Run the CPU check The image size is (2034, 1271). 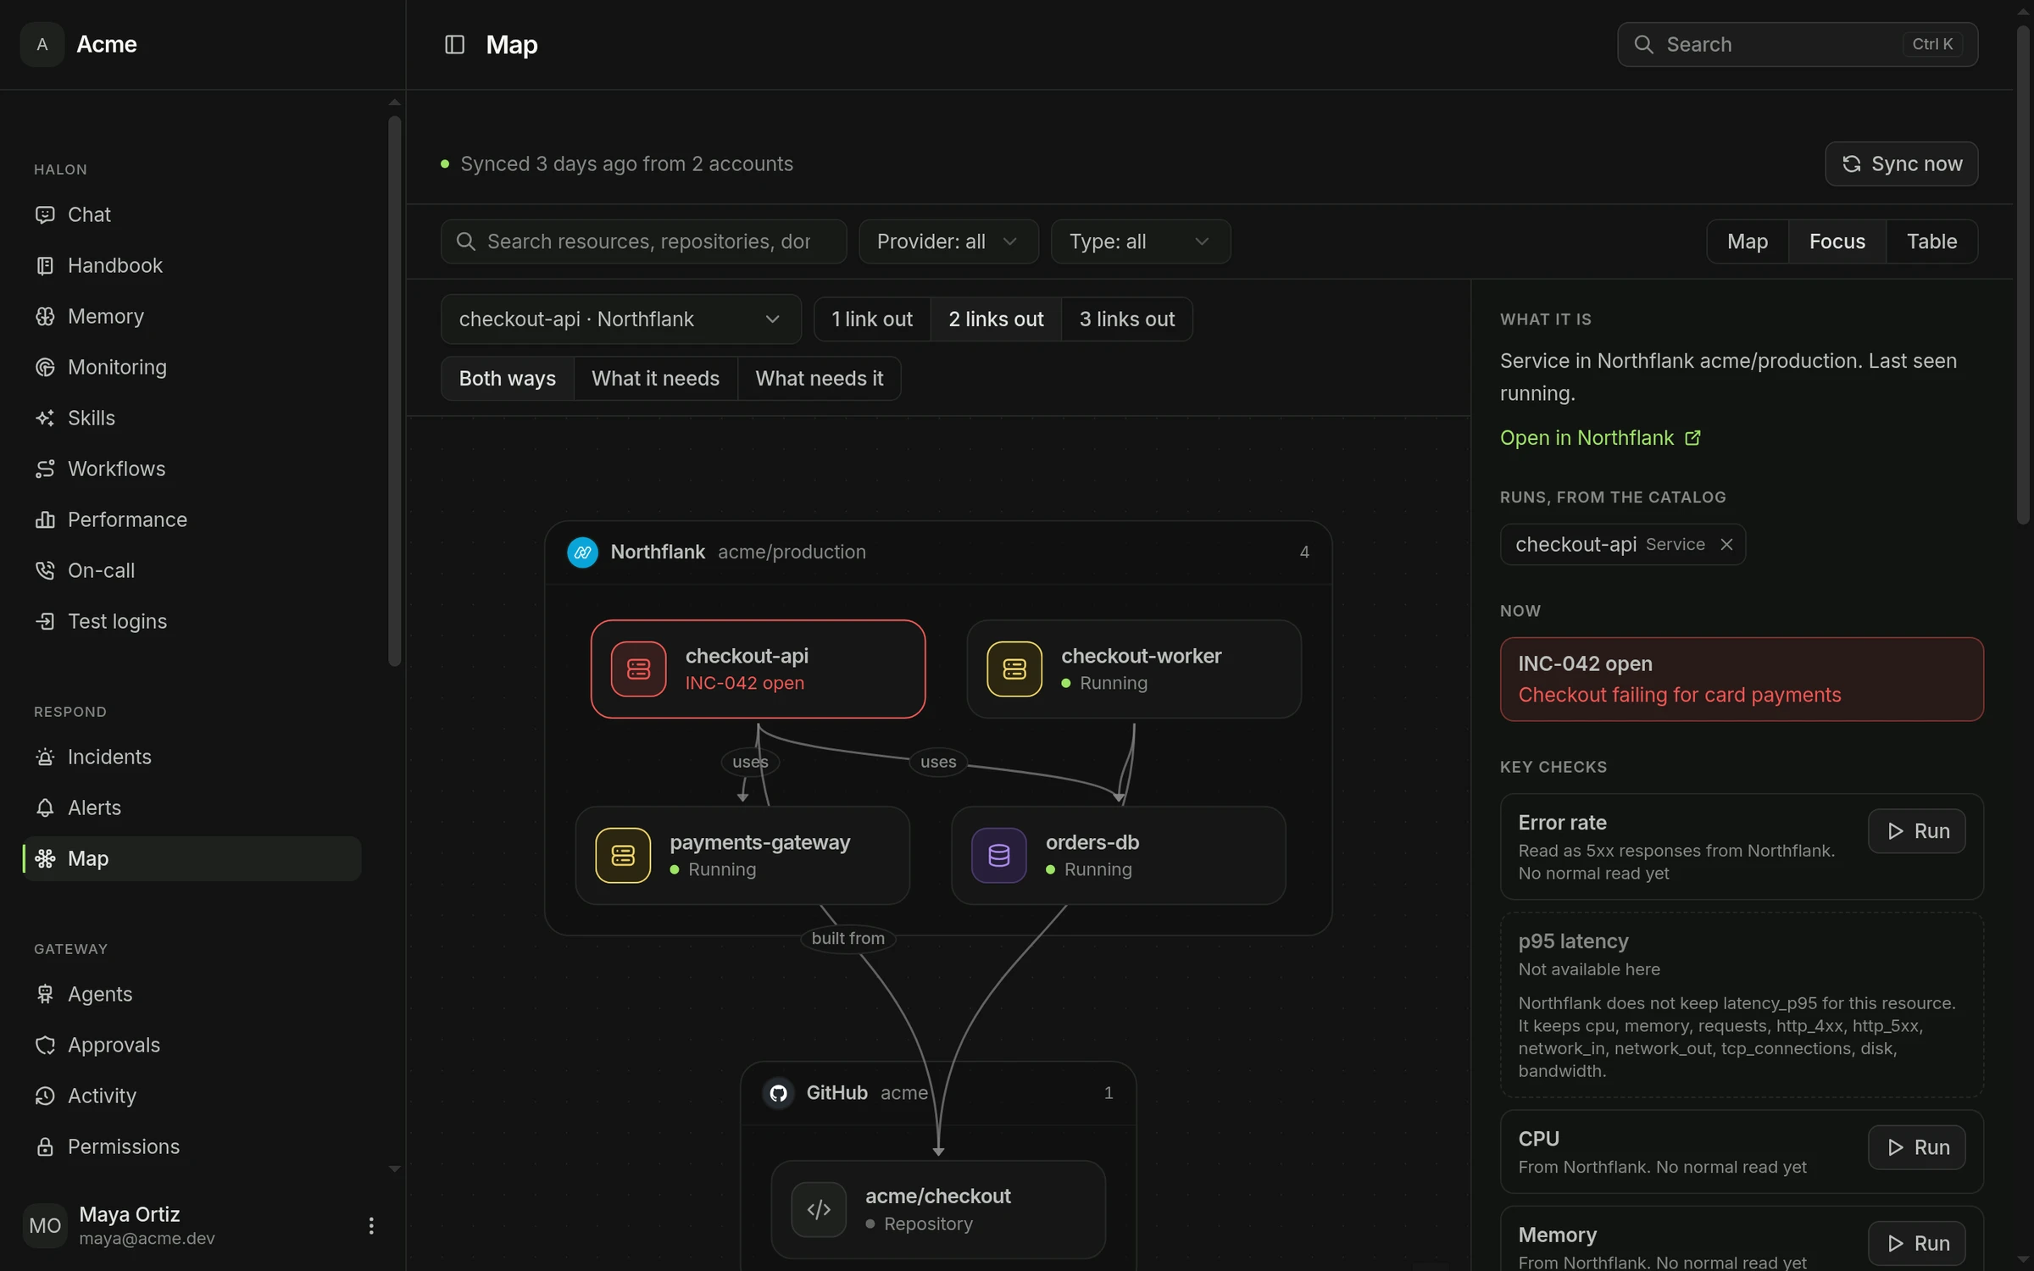[1916, 1147]
